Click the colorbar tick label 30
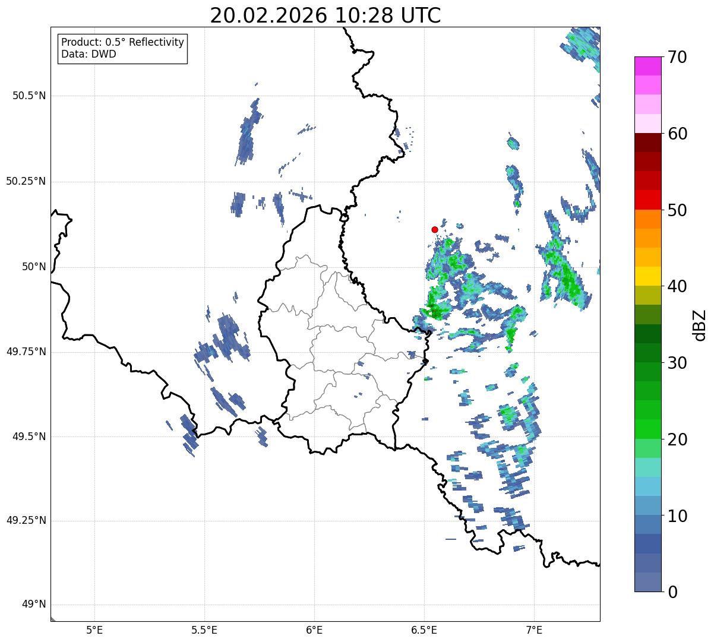714x642 pixels. click(677, 363)
